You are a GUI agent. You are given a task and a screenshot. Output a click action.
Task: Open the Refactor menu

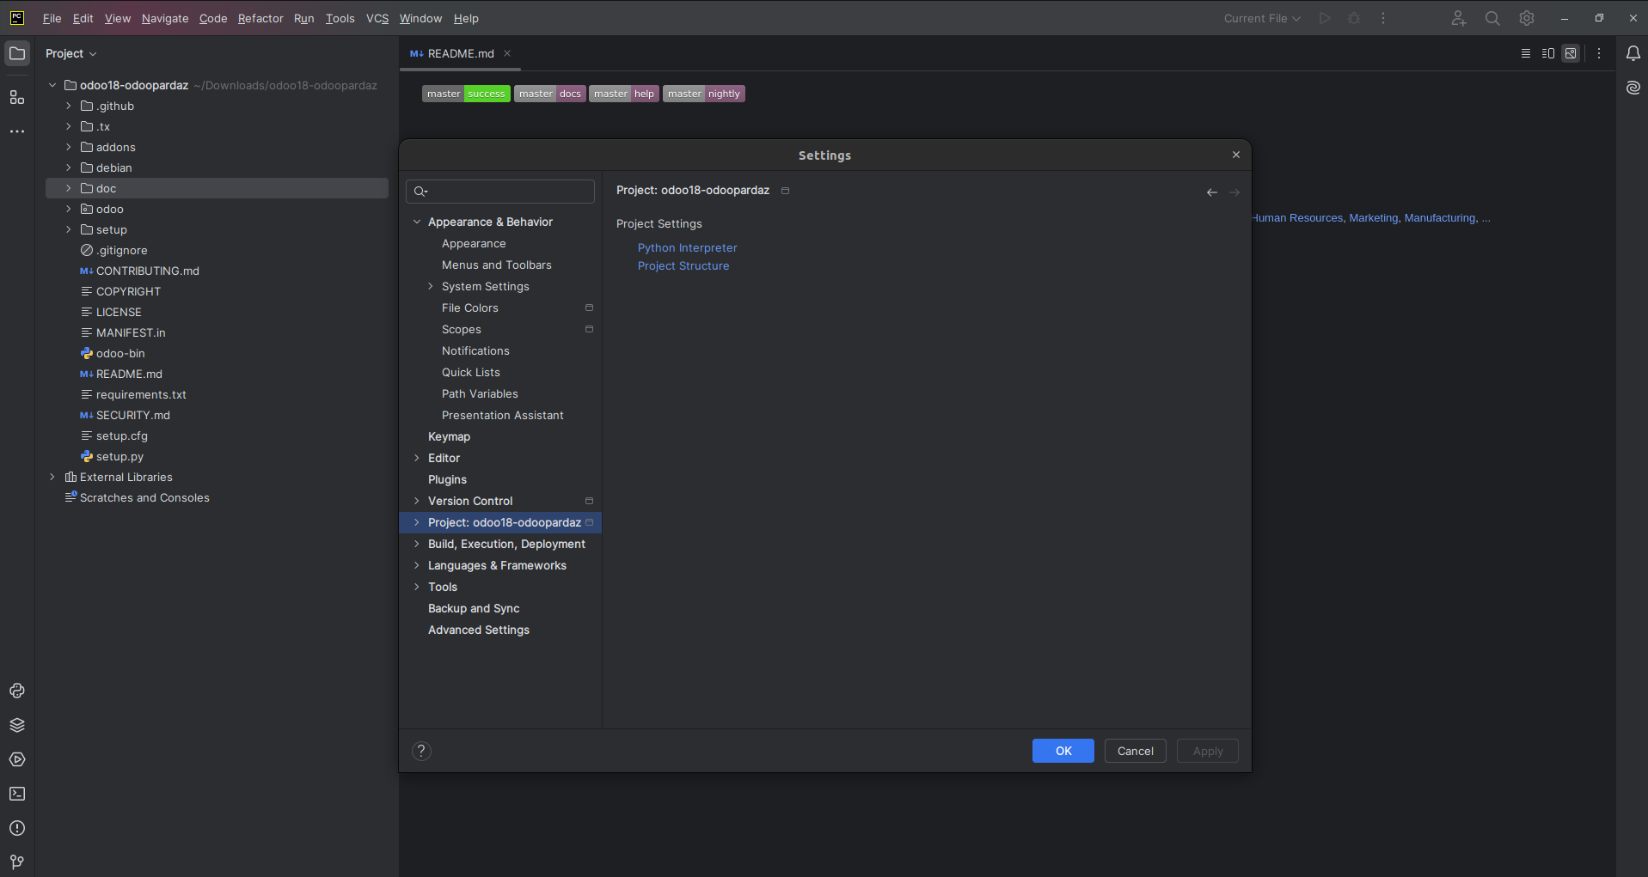coord(260,18)
